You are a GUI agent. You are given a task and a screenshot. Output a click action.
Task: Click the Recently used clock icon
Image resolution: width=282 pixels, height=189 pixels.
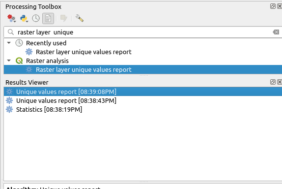(x=19, y=43)
